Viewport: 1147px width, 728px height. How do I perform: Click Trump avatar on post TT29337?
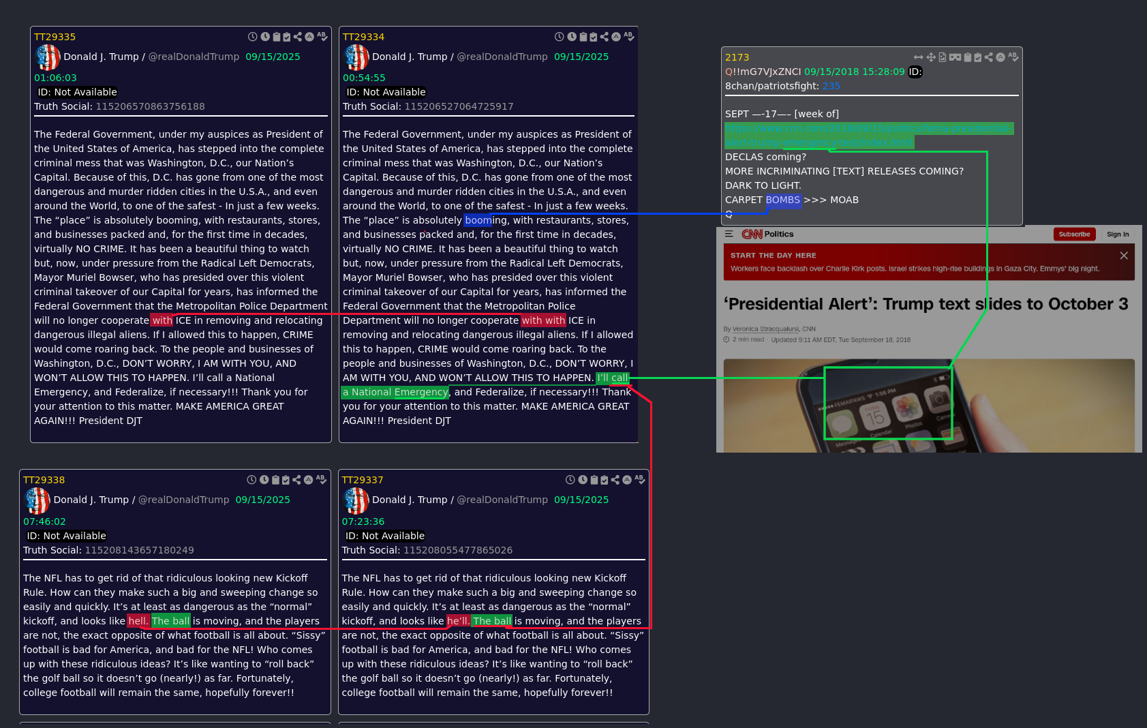tap(356, 500)
